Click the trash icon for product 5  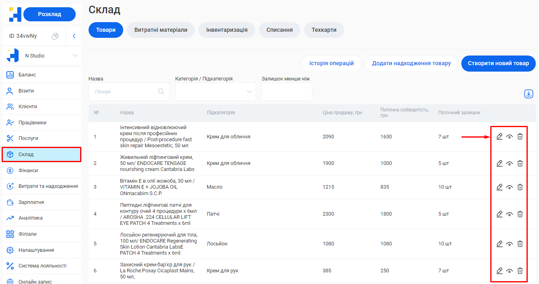tap(520, 244)
